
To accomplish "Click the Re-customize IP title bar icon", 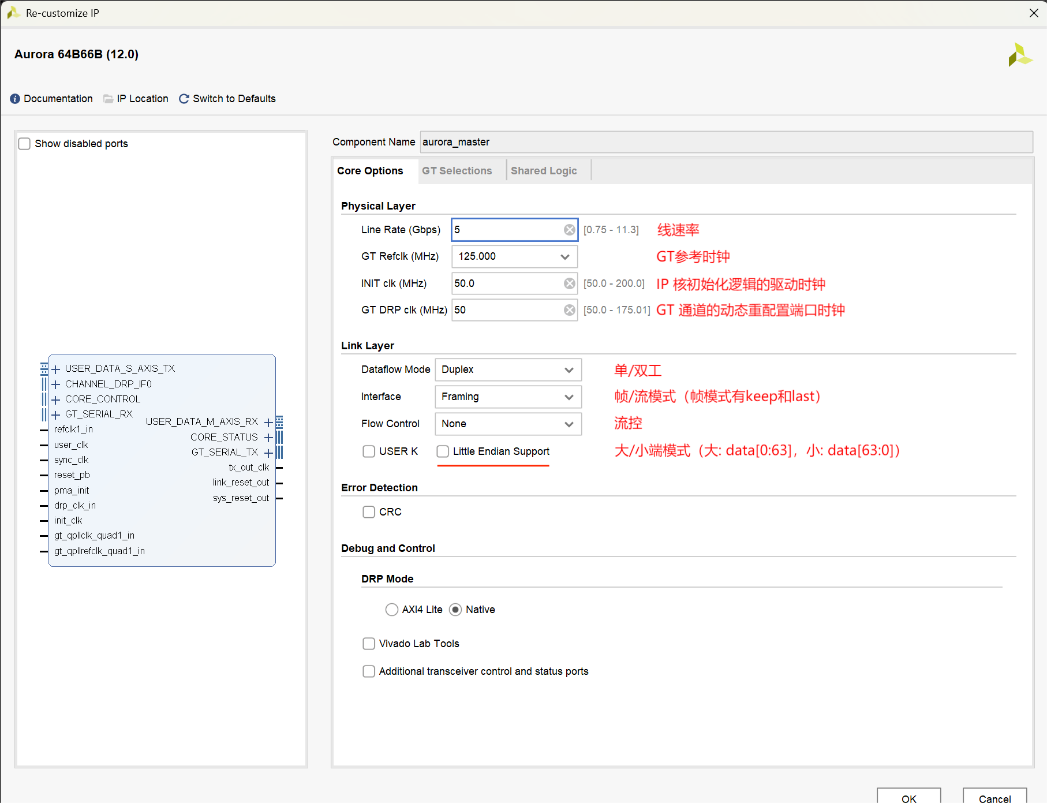I will 13,12.
